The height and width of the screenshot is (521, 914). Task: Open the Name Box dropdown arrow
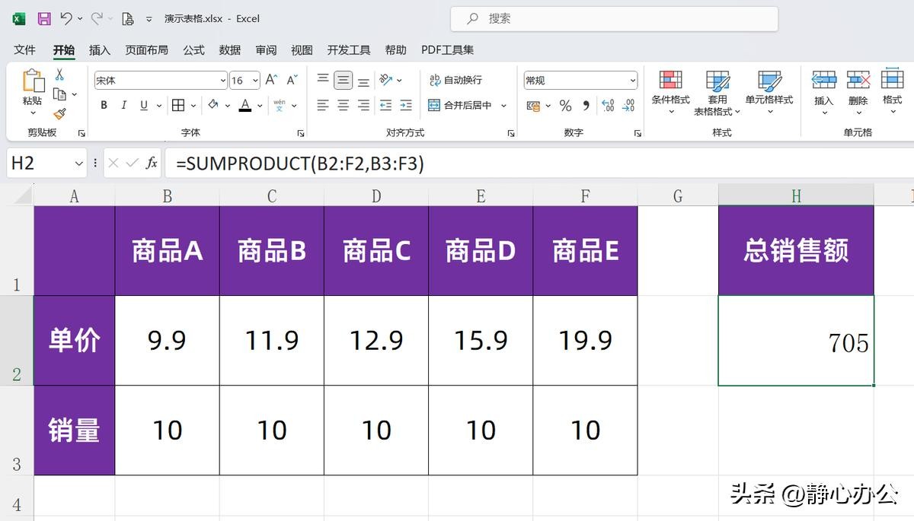pos(79,164)
